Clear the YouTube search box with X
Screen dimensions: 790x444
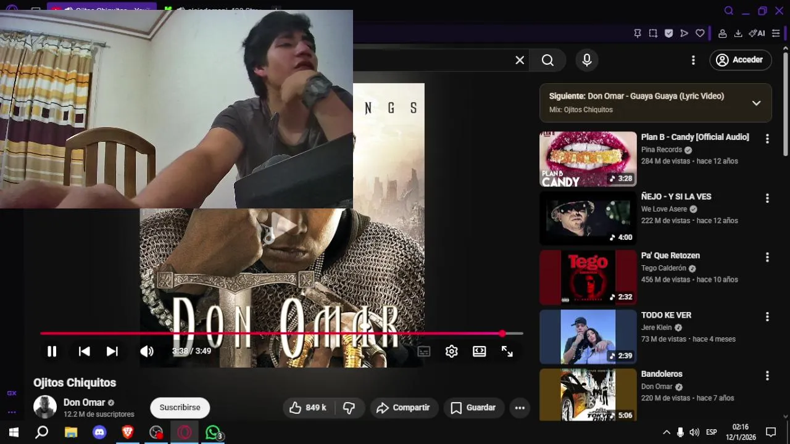click(x=520, y=60)
